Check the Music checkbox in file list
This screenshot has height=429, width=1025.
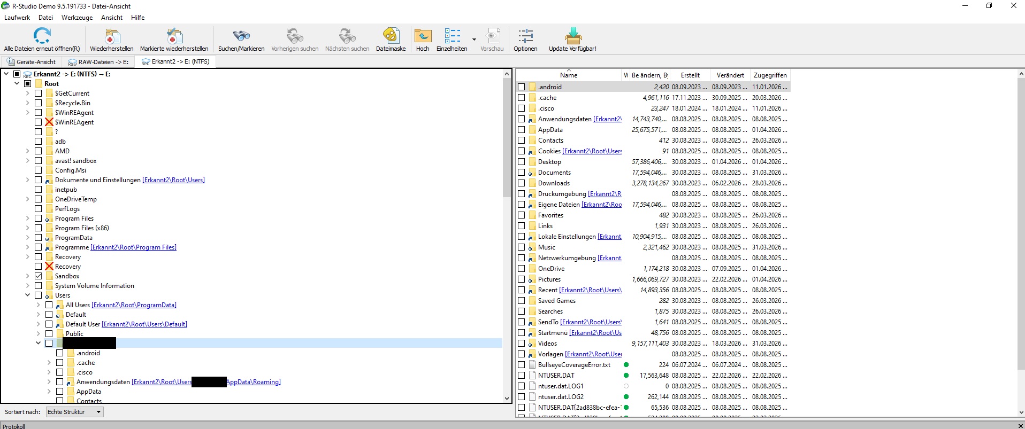pos(521,247)
